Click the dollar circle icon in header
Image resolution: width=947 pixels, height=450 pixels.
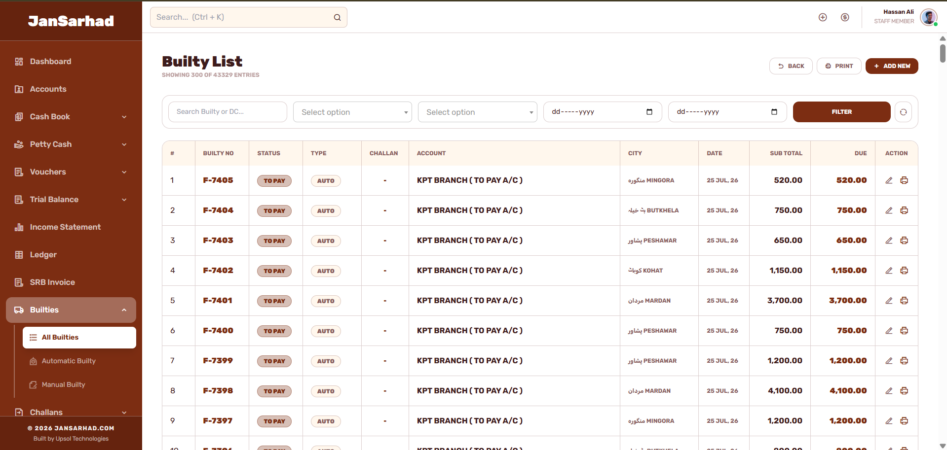pyautogui.click(x=845, y=17)
